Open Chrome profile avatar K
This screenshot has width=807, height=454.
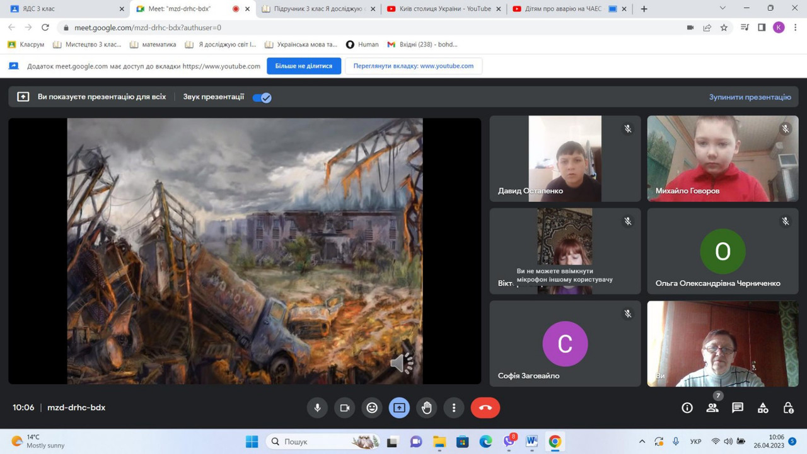[x=779, y=27]
